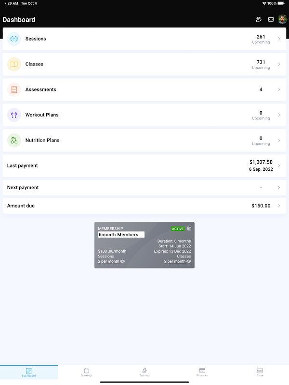Click the Nutrition Plans cherry icon
Image resolution: width=289 pixels, height=385 pixels.
click(x=14, y=140)
